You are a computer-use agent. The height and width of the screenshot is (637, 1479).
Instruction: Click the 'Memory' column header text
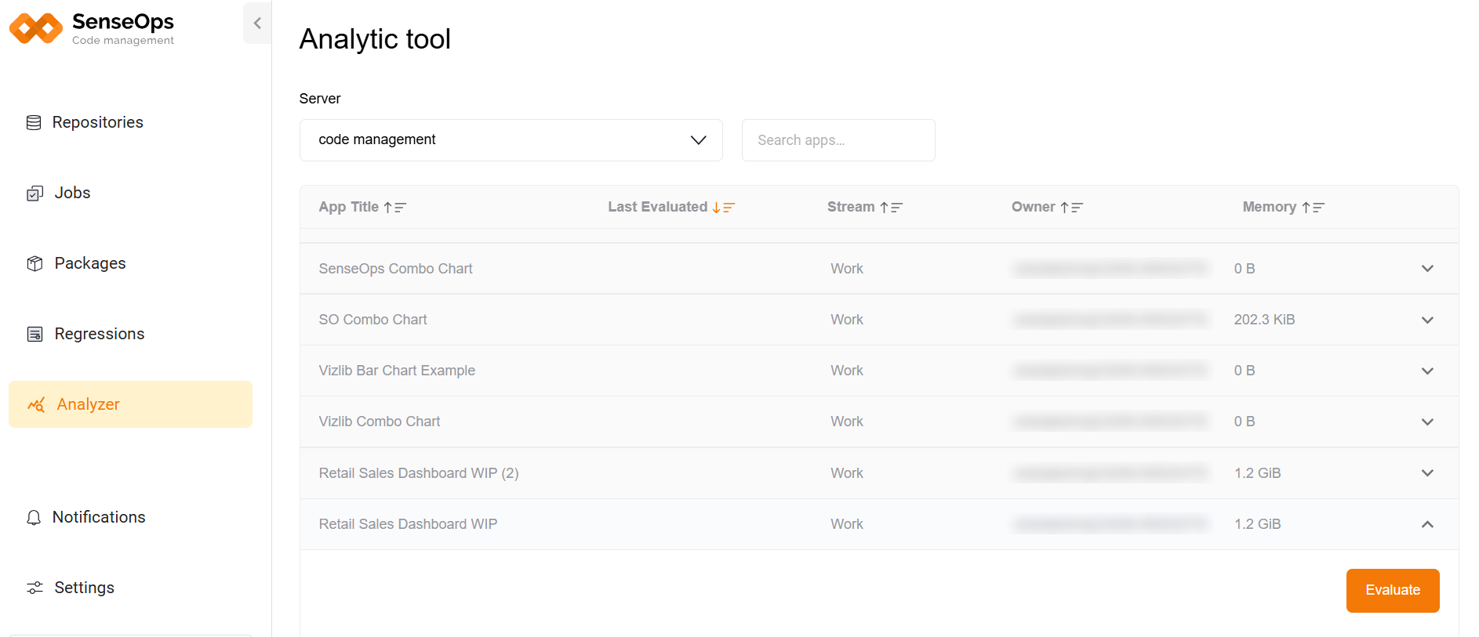pos(1269,207)
